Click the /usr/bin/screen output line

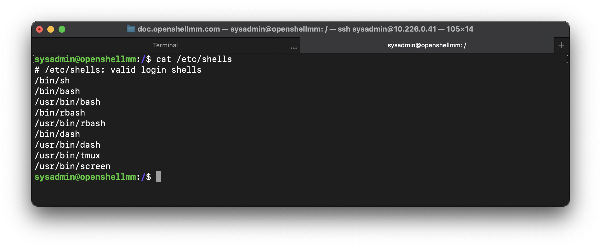coord(73,166)
